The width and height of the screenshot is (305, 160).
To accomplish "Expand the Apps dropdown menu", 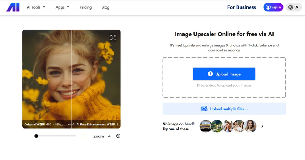I will pos(62,7).
